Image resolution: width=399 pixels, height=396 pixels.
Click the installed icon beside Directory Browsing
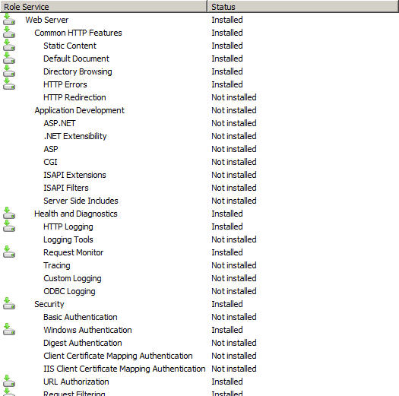[x=9, y=71]
